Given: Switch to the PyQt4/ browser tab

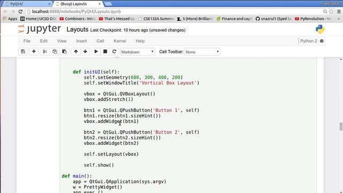Looking at the screenshot, I should [x=26, y=4].
